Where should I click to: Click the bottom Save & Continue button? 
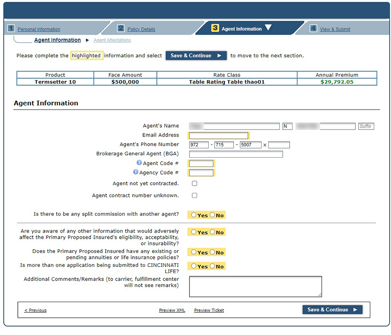(332, 310)
